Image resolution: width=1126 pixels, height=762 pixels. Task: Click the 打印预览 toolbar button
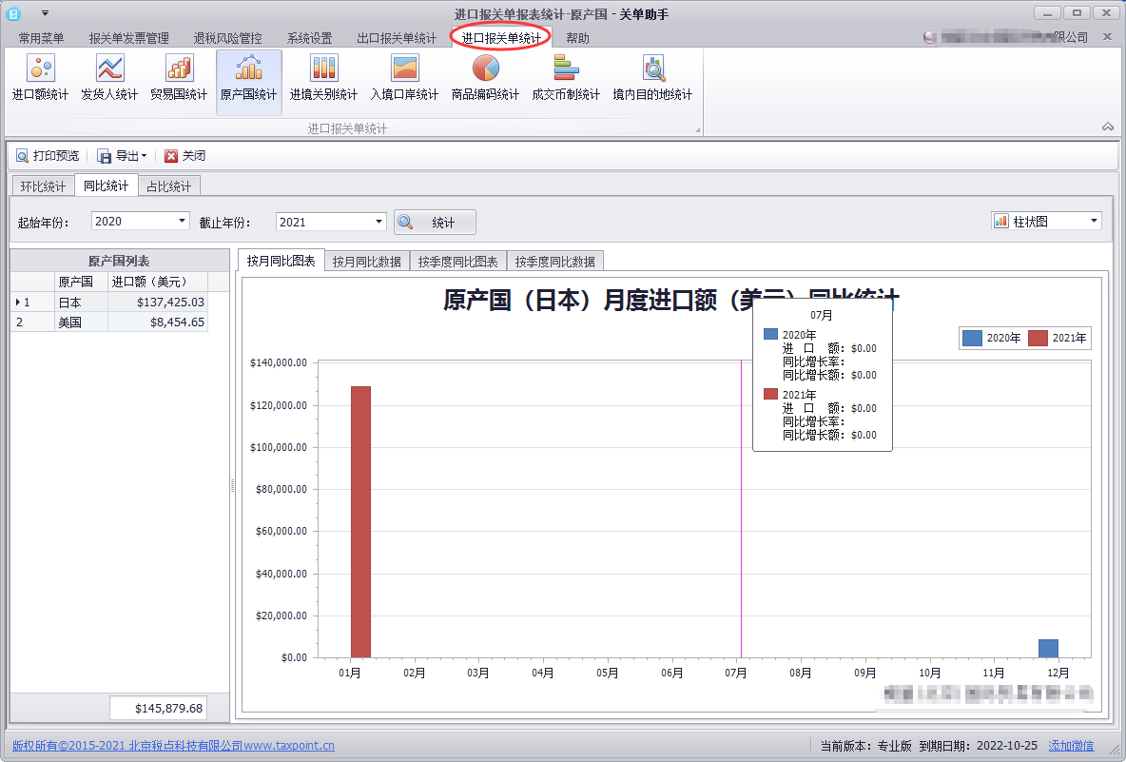click(x=48, y=156)
